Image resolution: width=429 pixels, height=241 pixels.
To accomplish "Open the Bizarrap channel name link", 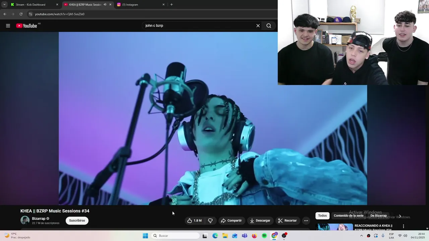I will pyautogui.click(x=39, y=219).
